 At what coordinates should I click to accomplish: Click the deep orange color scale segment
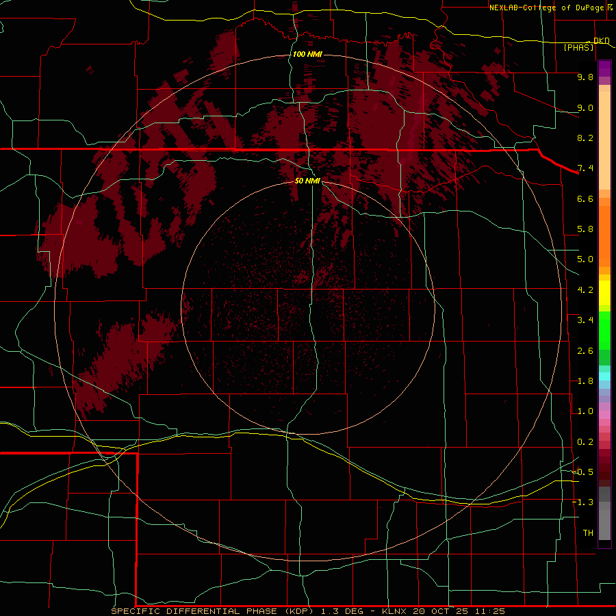tap(604, 236)
